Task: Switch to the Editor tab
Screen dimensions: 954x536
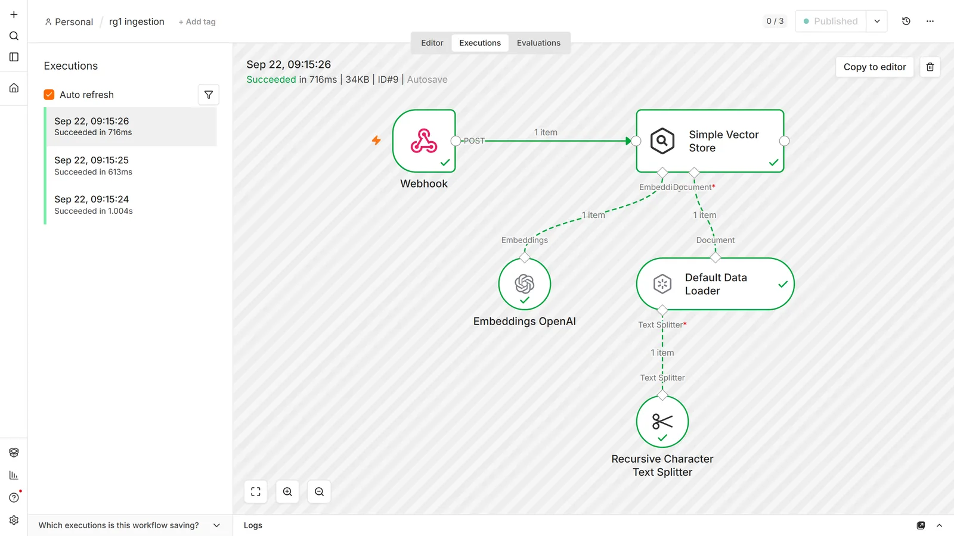Action: pyautogui.click(x=432, y=43)
